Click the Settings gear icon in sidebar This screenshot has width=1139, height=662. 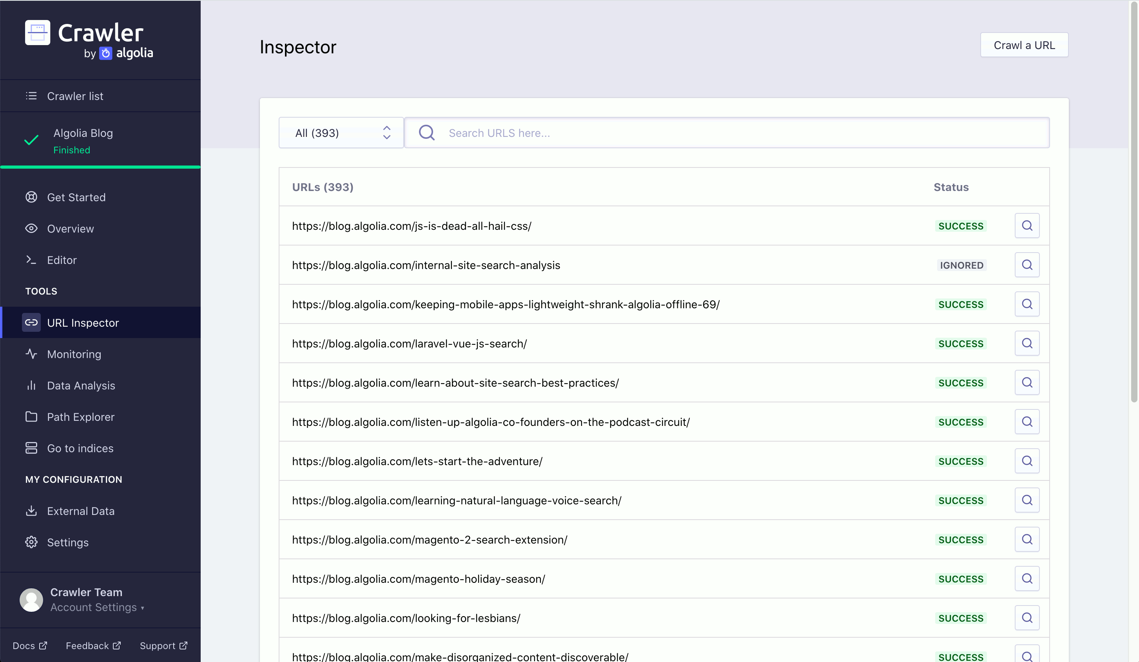coord(31,542)
